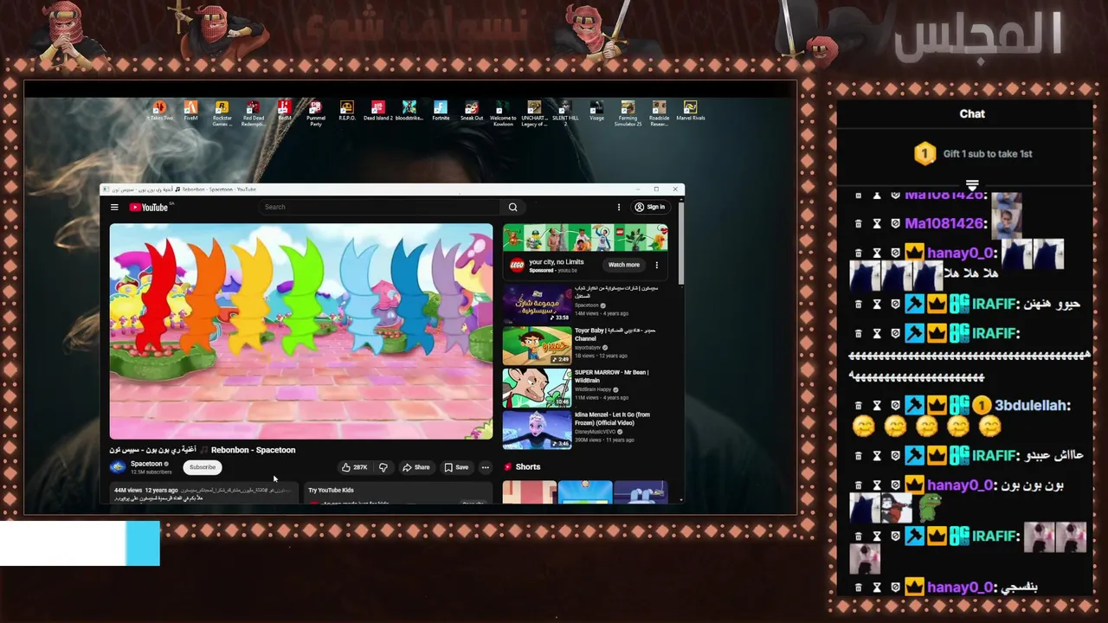Launch the FiveM desktop shortcut
The width and height of the screenshot is (1108, 623).
[x=190, y=111]
